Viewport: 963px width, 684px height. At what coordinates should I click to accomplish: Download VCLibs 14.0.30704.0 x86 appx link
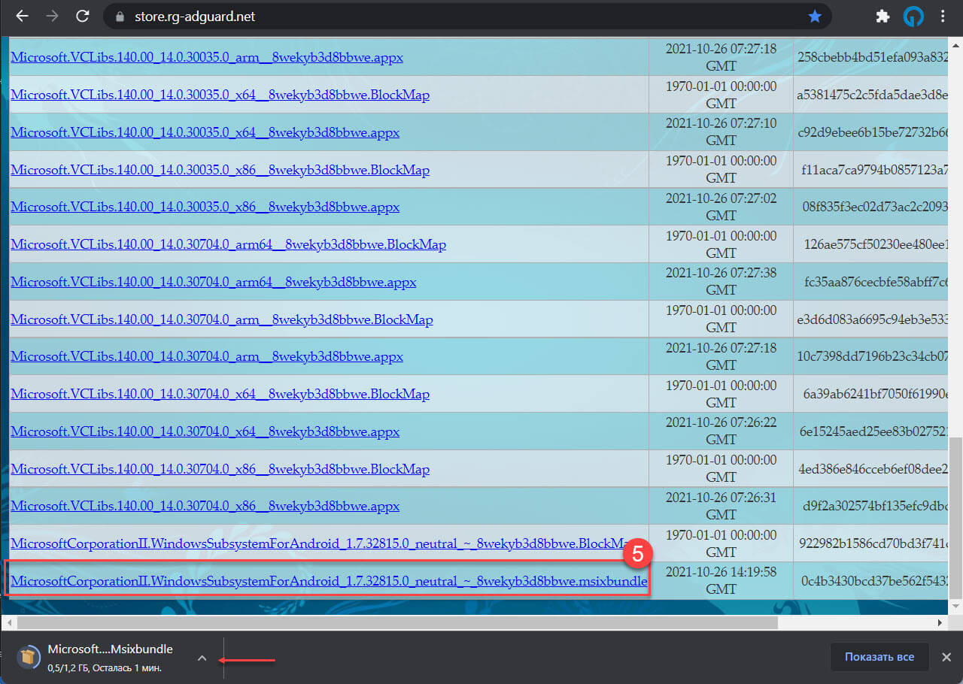205,506
